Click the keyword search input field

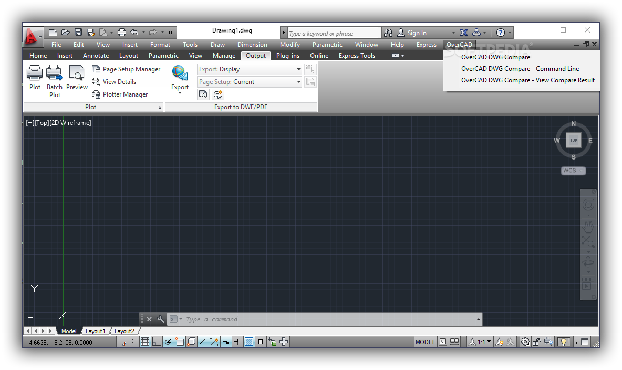click(x=334, y=33)
